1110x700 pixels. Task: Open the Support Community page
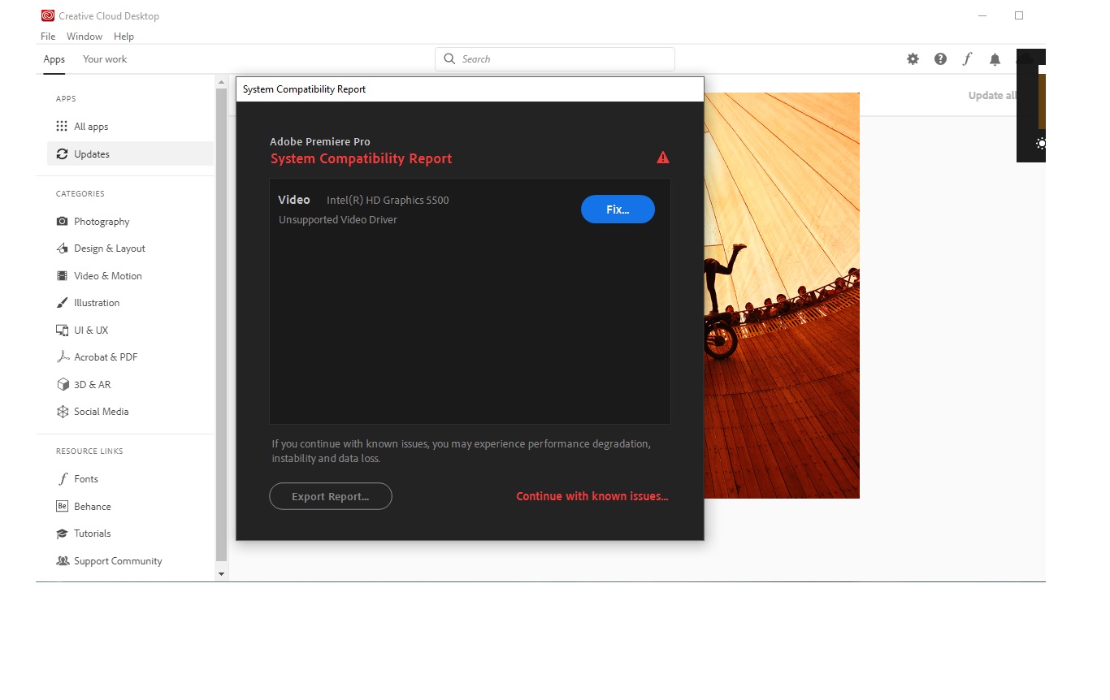pyautogui.click(x=118, y=560)
